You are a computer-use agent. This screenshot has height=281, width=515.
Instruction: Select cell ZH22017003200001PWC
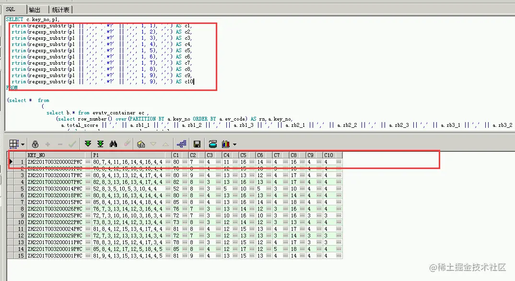click(x=55, y=256)
